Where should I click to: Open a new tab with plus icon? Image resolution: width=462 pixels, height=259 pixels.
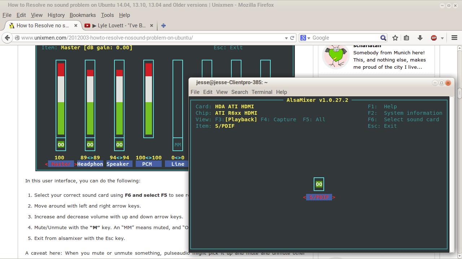[164, 26]
